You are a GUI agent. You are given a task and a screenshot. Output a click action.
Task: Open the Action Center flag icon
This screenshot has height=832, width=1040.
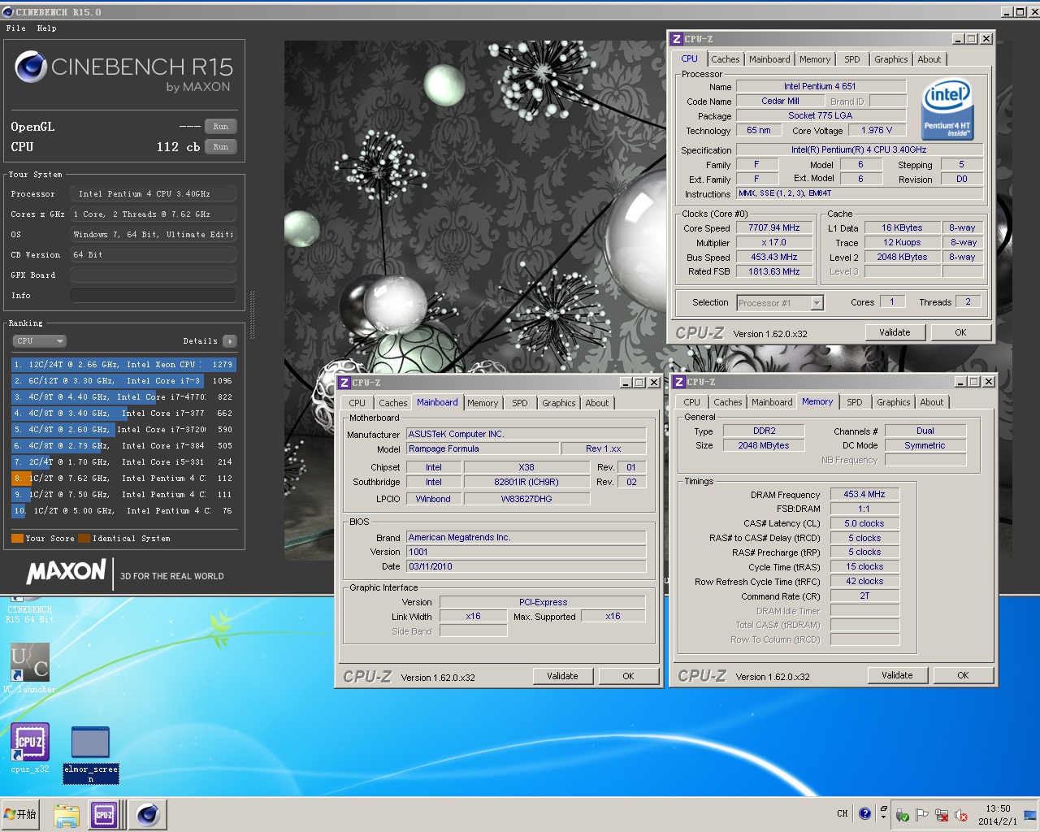921,815
